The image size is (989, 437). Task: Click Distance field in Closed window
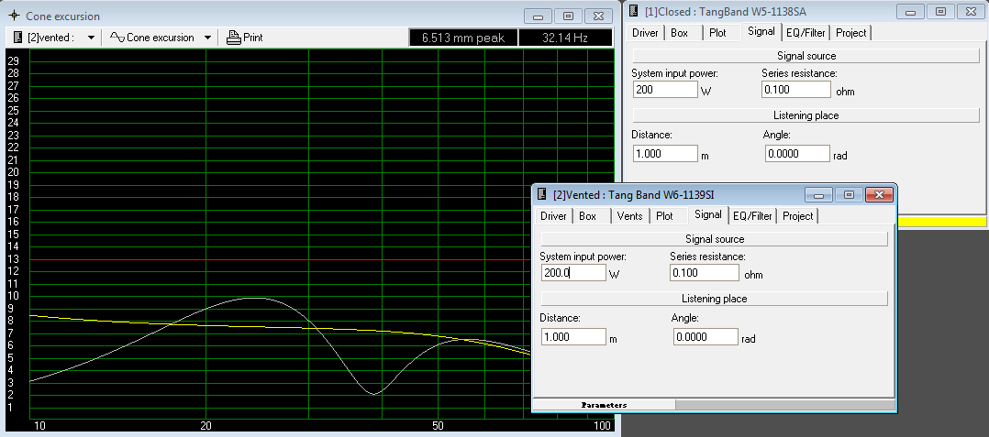(x=665, y=154)
